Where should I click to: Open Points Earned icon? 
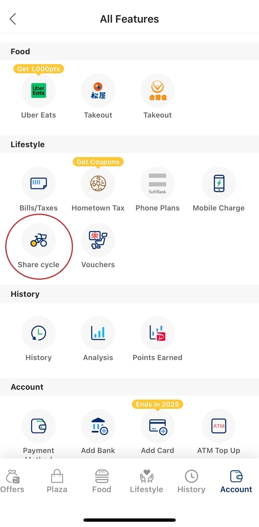click(158, 333)
